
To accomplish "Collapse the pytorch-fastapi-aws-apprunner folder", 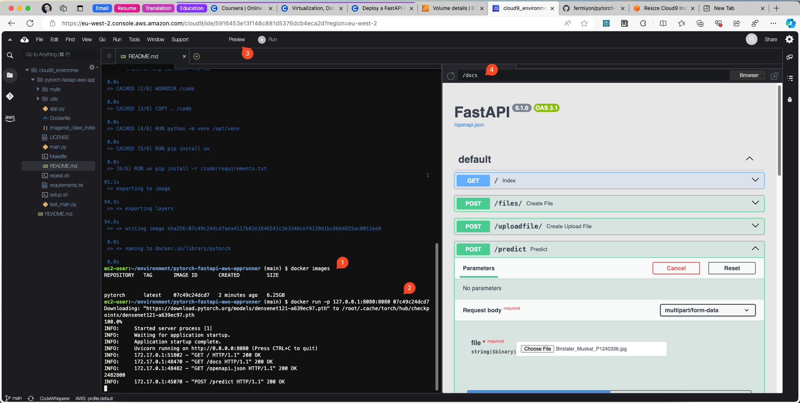I will click(x=33, y=80).
